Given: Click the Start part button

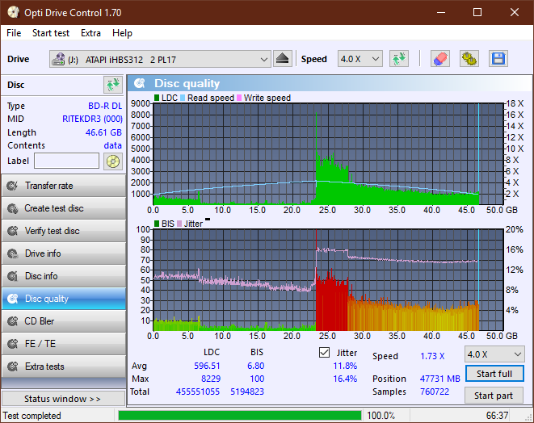Looking at the screenshot, I should tap(494, 396).
